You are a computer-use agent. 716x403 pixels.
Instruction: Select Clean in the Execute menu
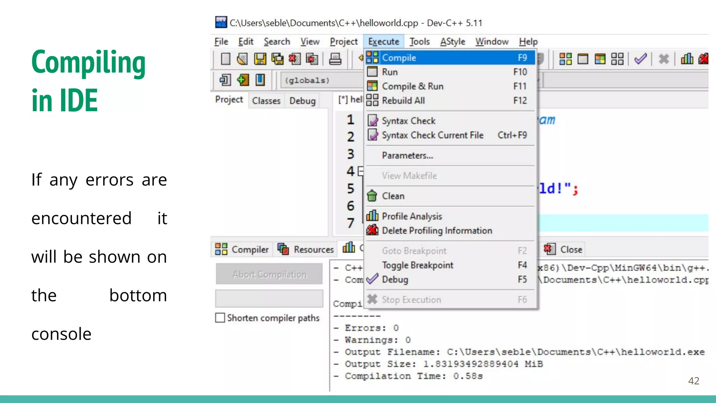pos(450,196)
